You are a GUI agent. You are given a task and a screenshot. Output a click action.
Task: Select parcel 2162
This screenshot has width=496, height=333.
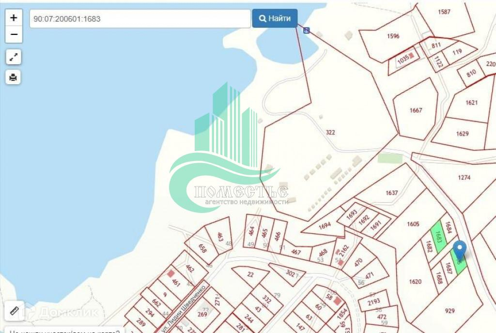(344, 250)
